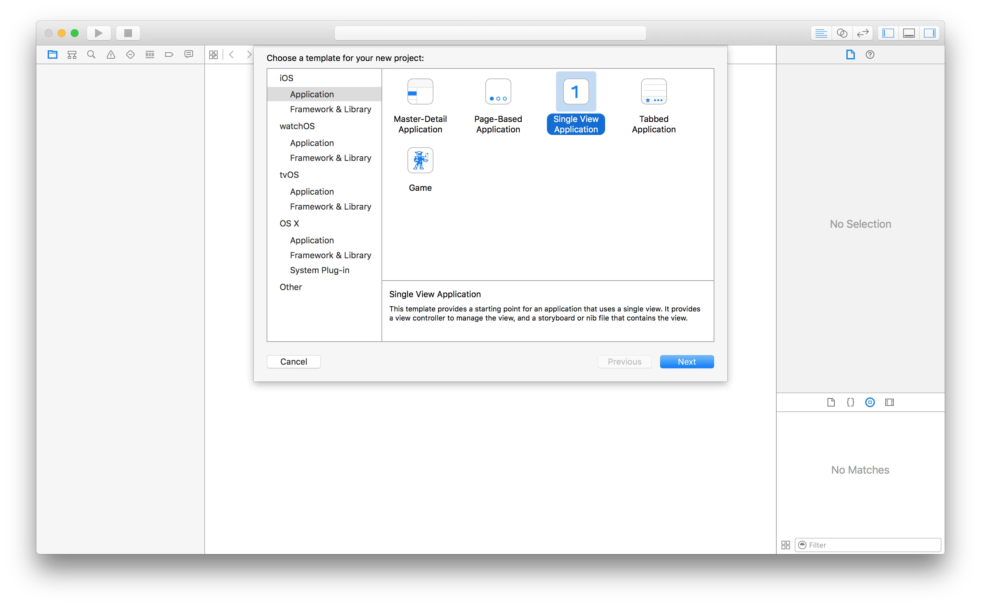Run the project with the Play button
The image size is (981, 606).
tap(99, 33)
